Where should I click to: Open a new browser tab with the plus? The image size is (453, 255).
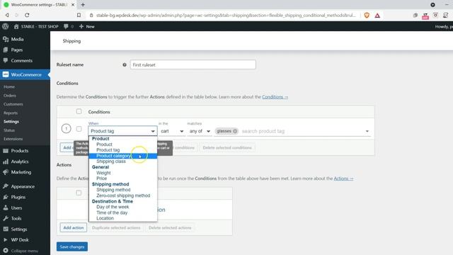[x=83, y=5]
